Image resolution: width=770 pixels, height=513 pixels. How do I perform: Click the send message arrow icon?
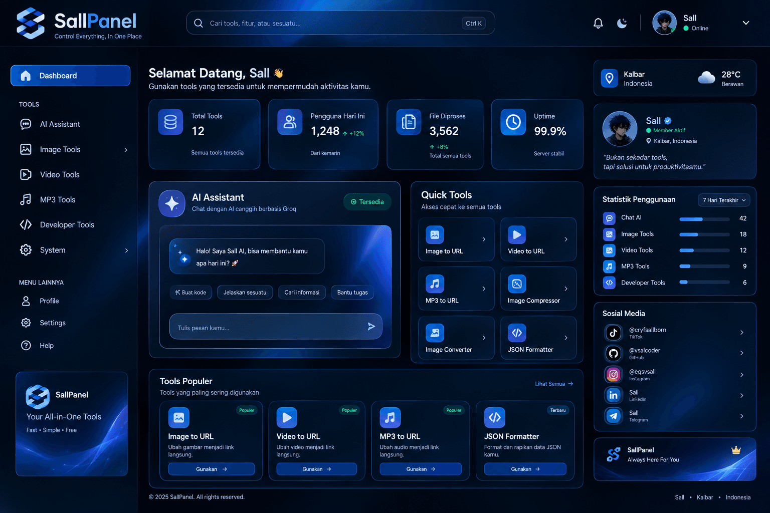(x=371, y=327)
